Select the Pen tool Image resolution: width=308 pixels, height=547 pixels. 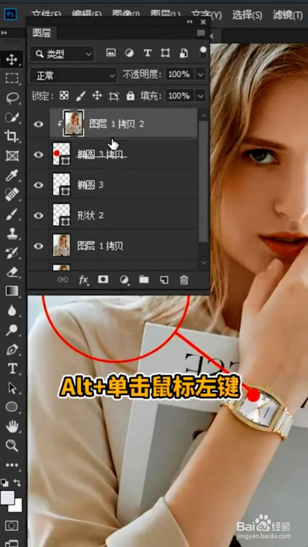point(12,349)
